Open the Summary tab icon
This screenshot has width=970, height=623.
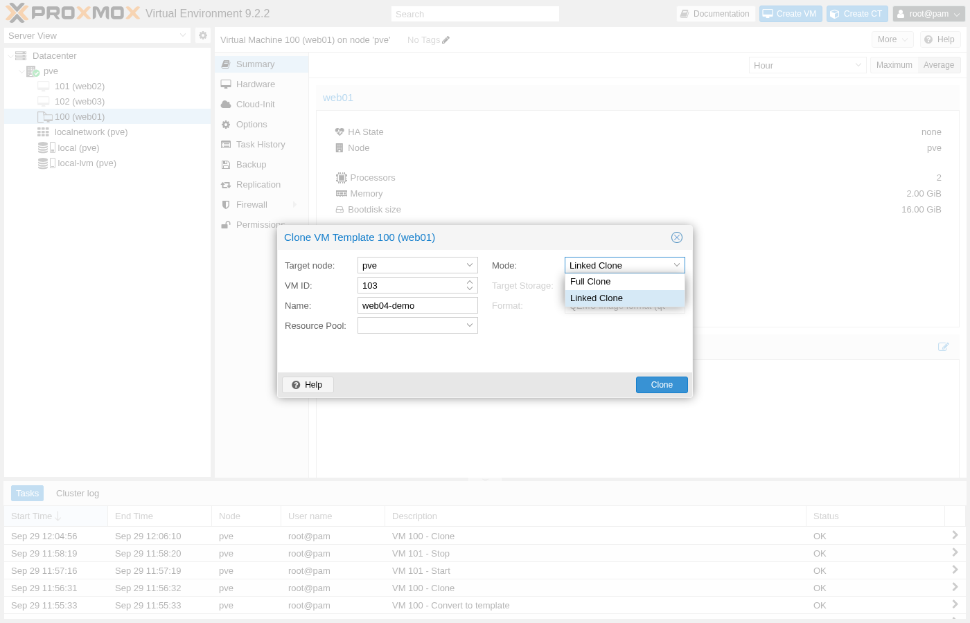click(x=226, y=64)
